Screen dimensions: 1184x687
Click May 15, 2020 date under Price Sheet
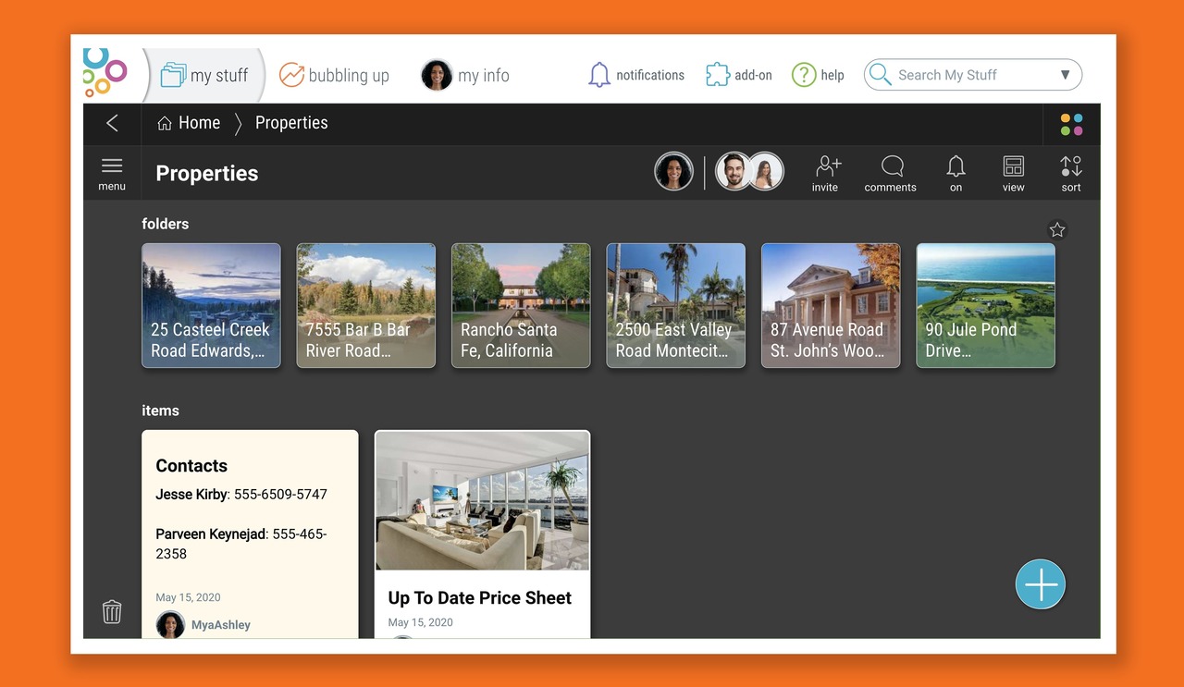421,622
